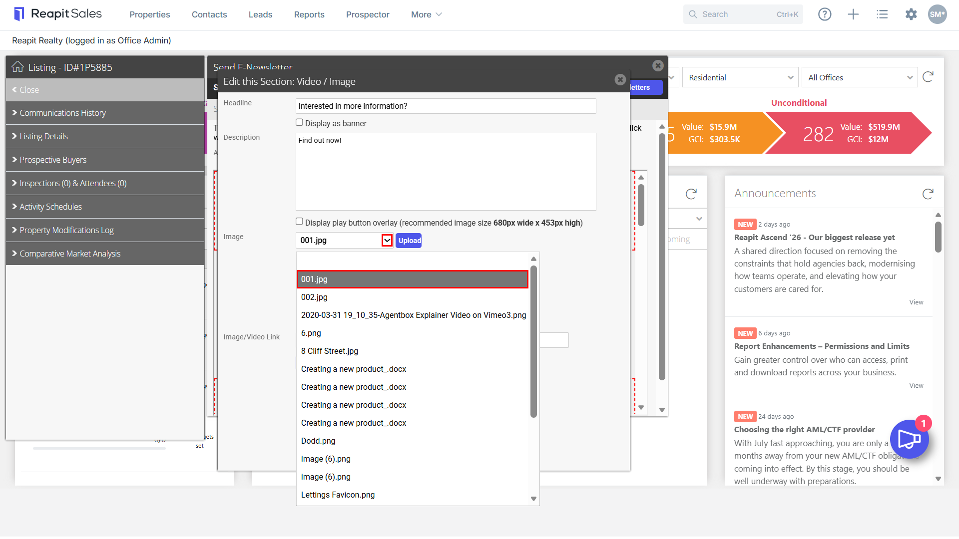
Task: Click the SM user avatar
Action: point(937,14)
